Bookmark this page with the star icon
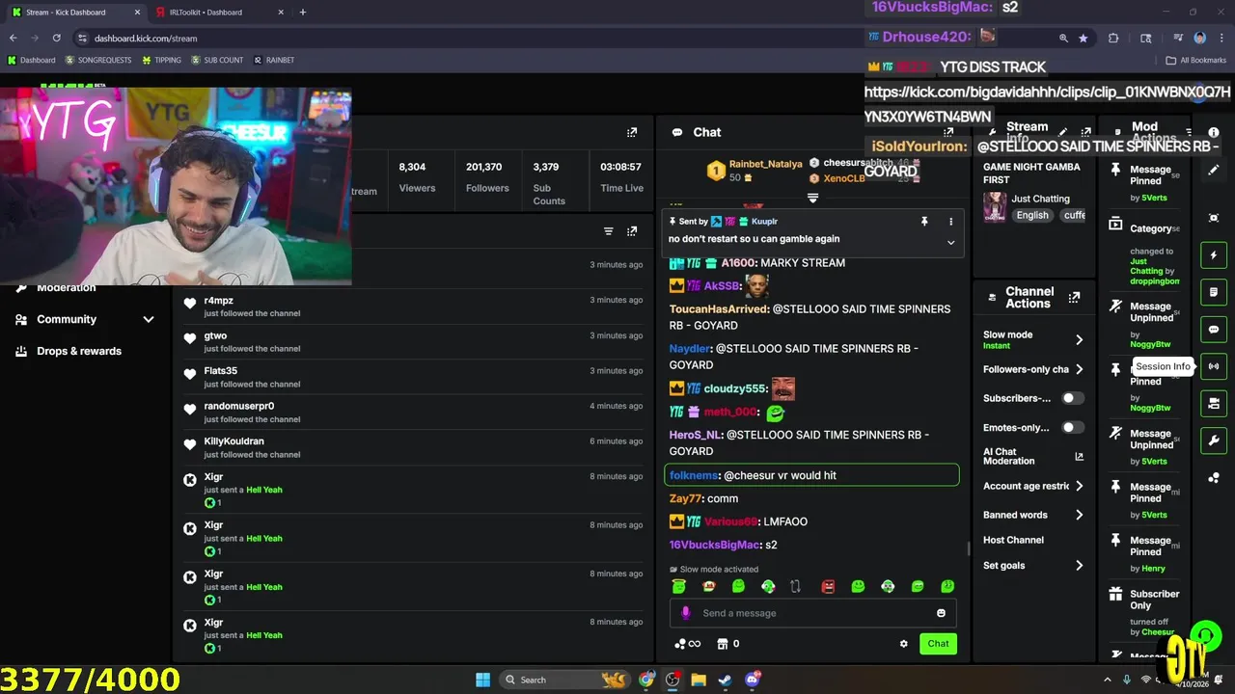The width and height of the screenshot is (1235, 694). coord(1084,39)
